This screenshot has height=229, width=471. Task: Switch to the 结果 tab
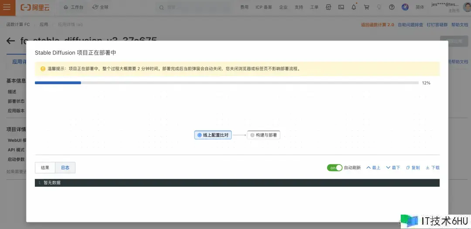[45, 167]
